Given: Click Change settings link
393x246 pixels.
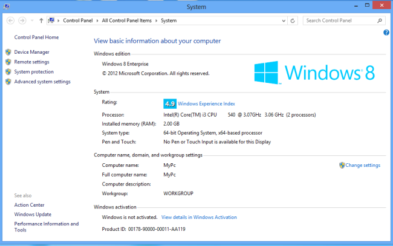Looking at the screenshot, I should tap(363, 166).
